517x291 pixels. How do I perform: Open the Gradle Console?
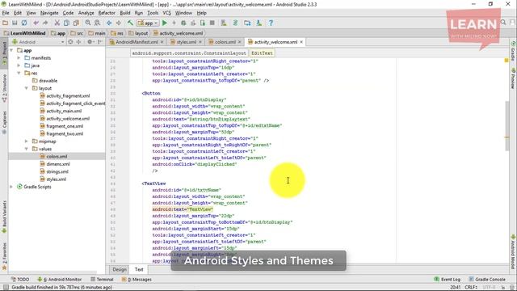[x=487, y=280]
